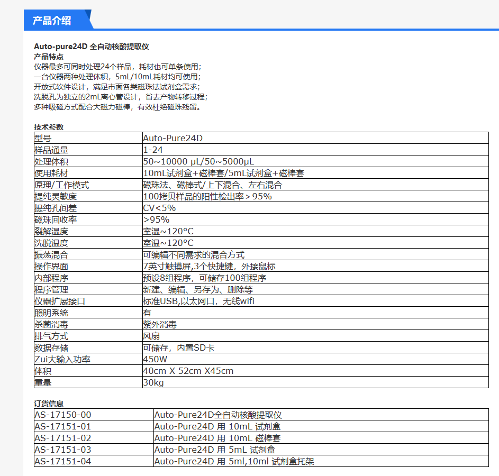Click the 'CV<5%' value
Viewport: 499px width, 476px height.
[x=159, y=208]
